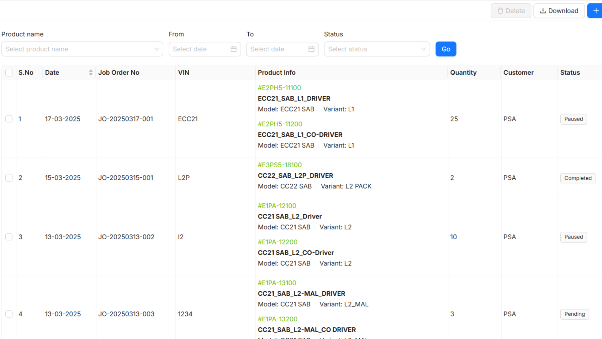The image size is (602, 339).
Task: Click product link #E1PA-12200
Action: (277, 242)
